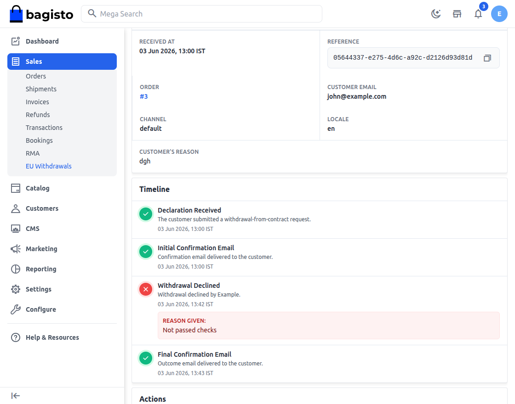Collapse the sidebar with arrow icon

16,396
